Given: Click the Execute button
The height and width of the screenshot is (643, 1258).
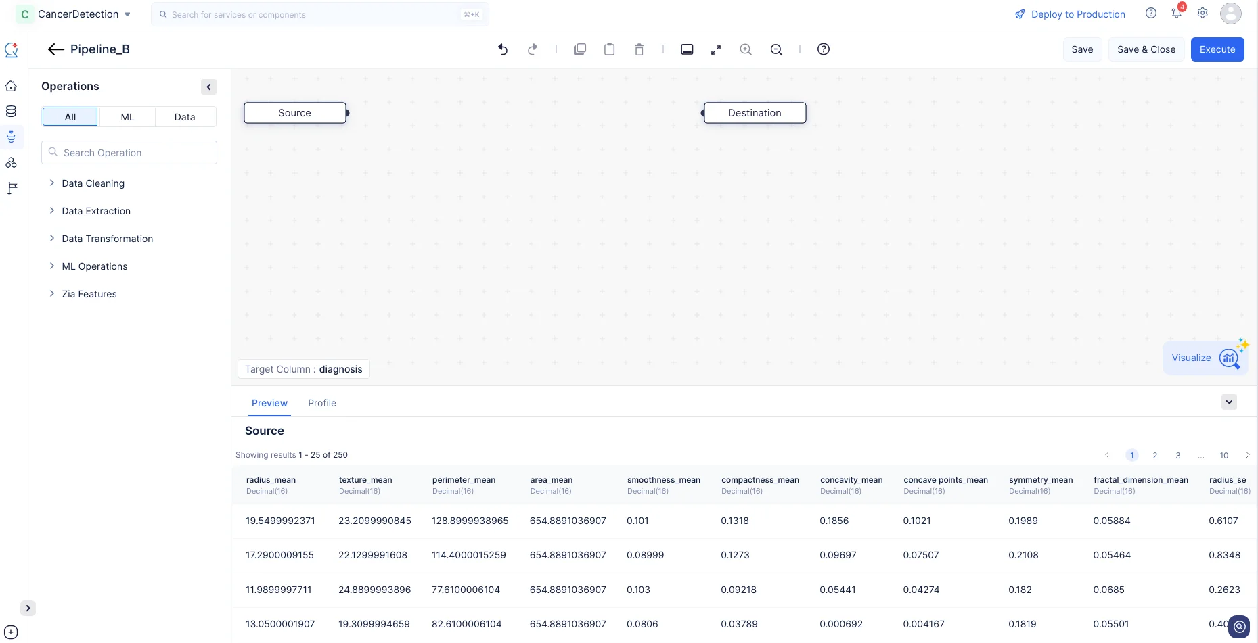Looking at the screenshot, I should (1217, 49).
